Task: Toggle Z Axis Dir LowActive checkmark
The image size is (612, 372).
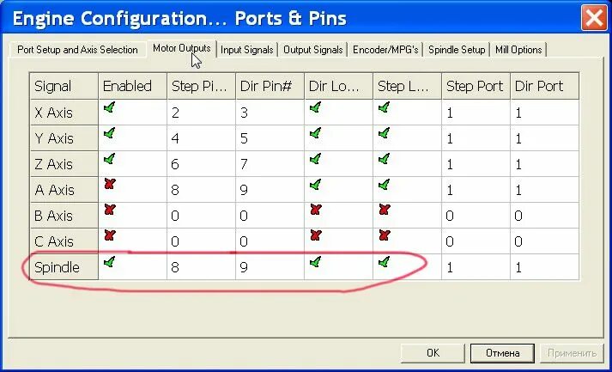Action: click(x=315, y=159)
